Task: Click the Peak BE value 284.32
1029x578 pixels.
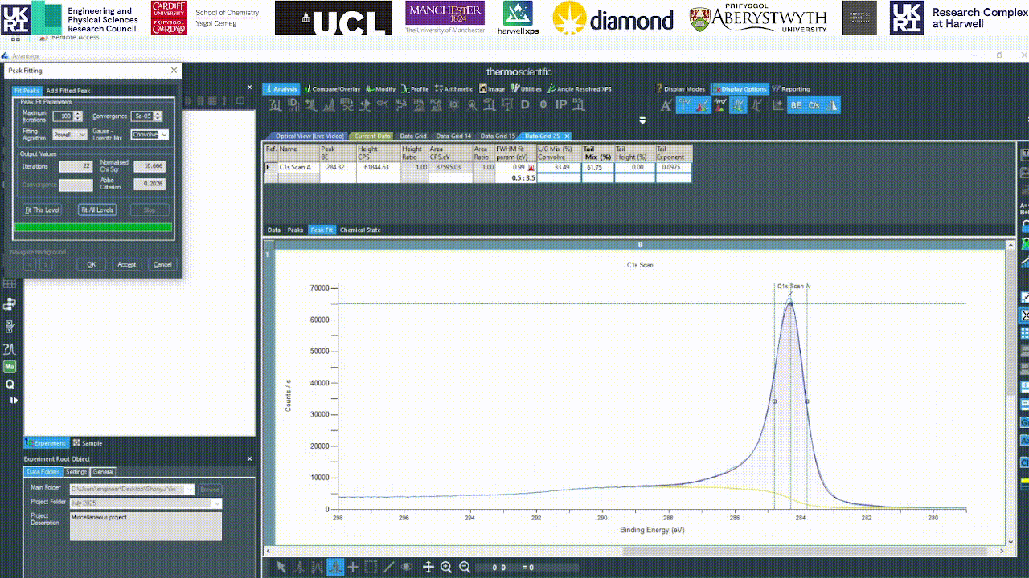Action: 338,168
